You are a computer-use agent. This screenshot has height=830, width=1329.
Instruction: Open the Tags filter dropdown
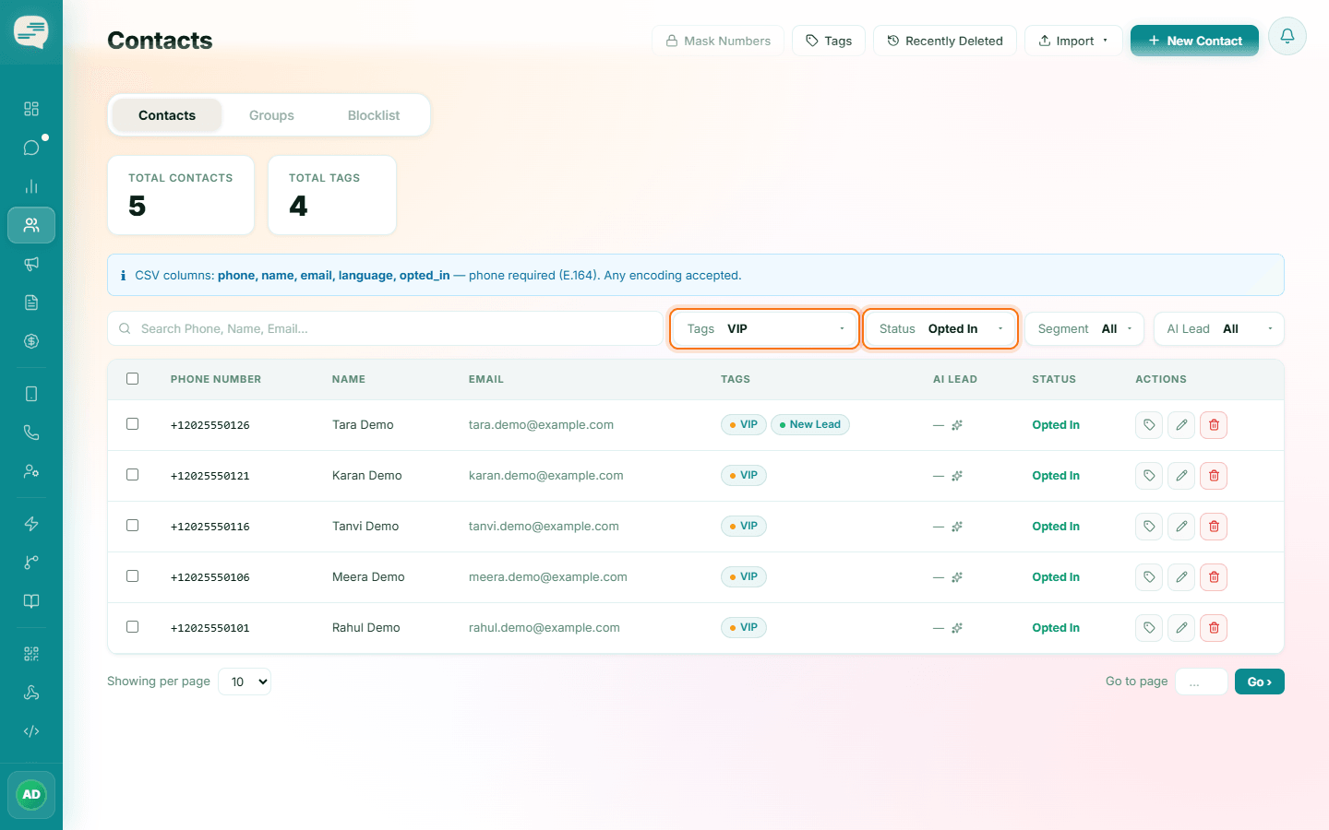[765, 329]
